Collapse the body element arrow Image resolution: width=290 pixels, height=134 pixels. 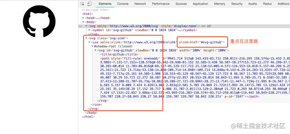click(83, 22)
